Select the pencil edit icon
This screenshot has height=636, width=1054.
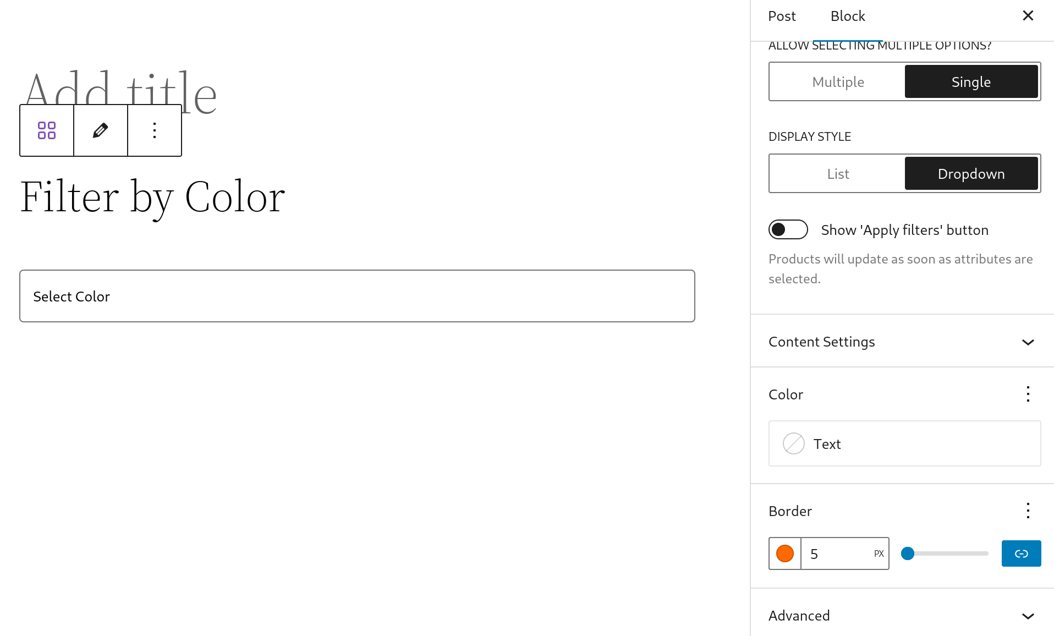(100, 130)
